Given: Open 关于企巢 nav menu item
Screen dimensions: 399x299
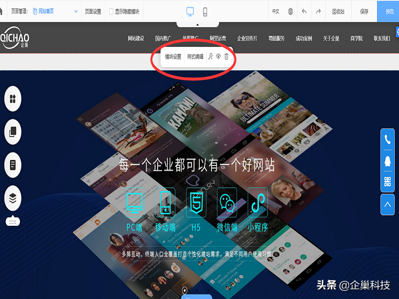Looking at the screenshot, I should (331, 38).
